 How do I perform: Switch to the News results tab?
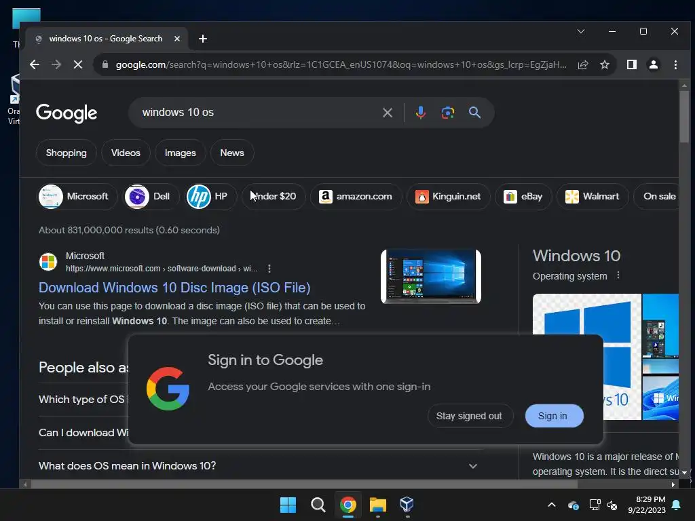[232, 153]
